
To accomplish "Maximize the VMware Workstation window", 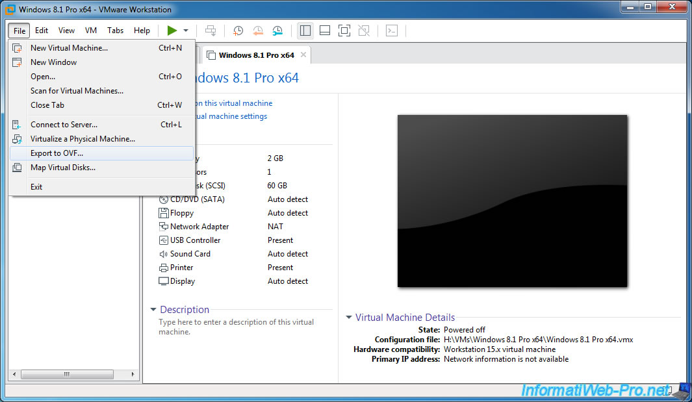I will pos(647,6).
